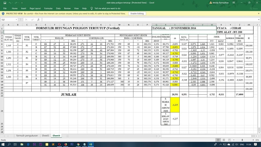Open Customize Quick Access Toolbar dropdown
The height and width of the screenshot is (147, 261).
click(x=22, y=3)
